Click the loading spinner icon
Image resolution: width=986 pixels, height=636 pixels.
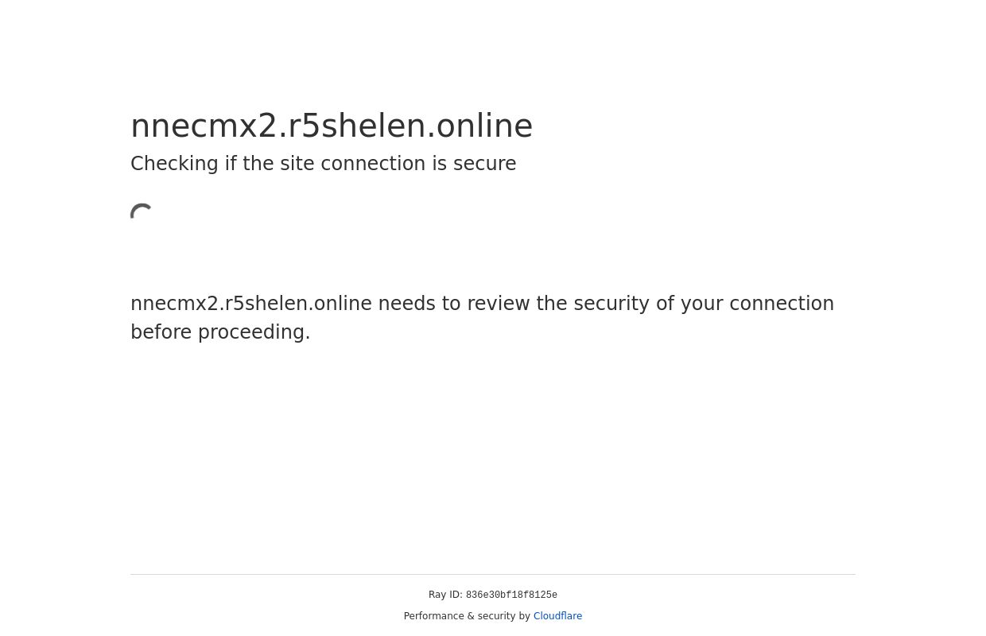(142, 213)
